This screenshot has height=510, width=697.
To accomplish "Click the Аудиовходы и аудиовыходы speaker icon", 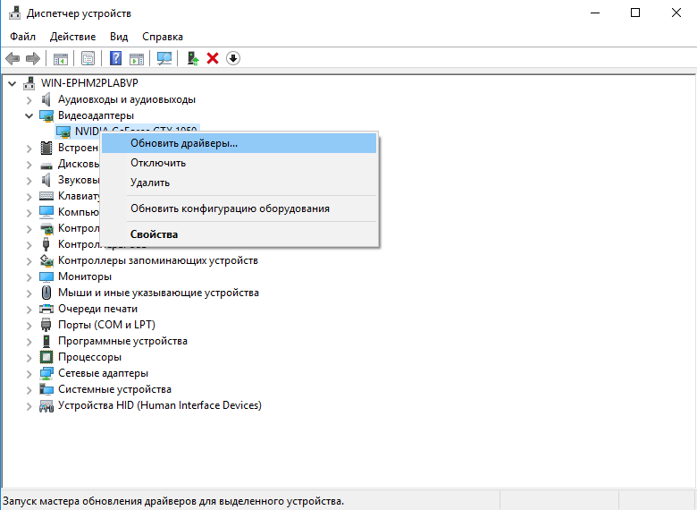I will click(46, 99).
